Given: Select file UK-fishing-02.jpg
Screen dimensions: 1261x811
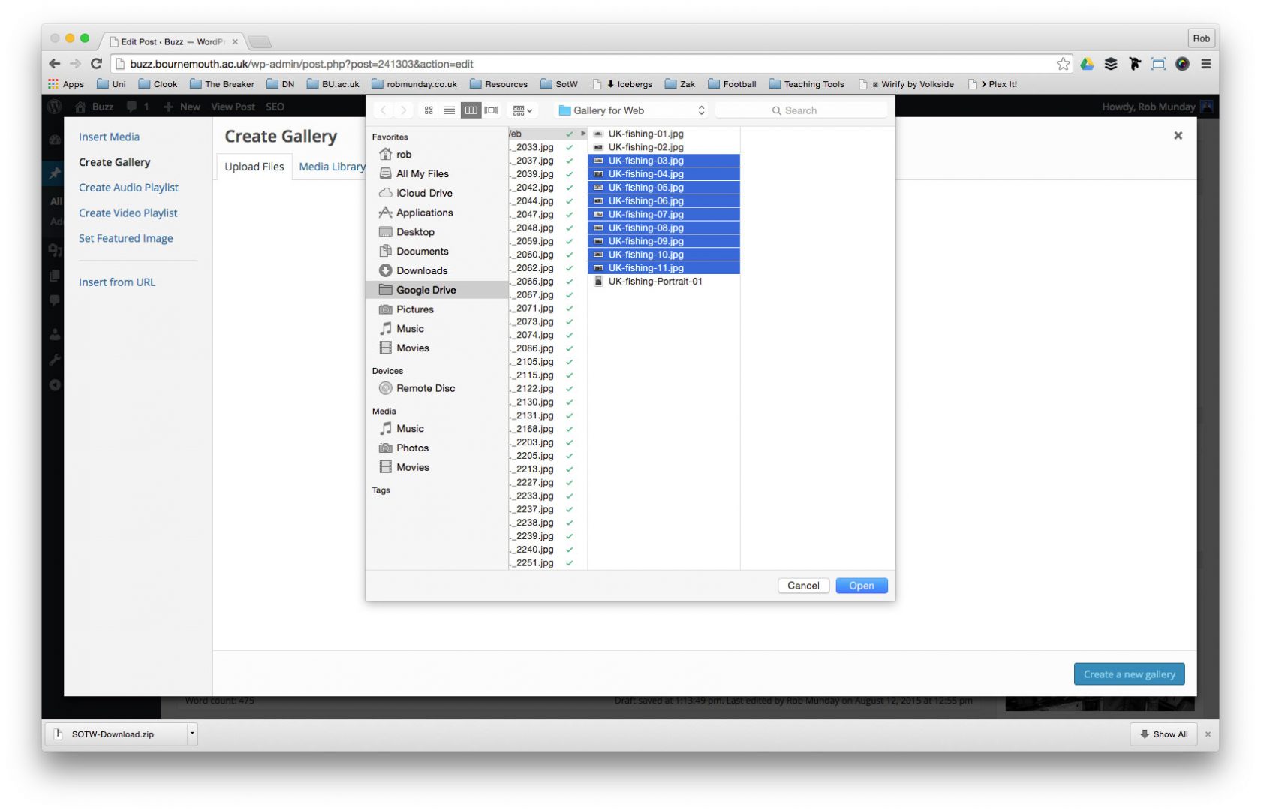Looking at the screenshot, I should 664,147.
